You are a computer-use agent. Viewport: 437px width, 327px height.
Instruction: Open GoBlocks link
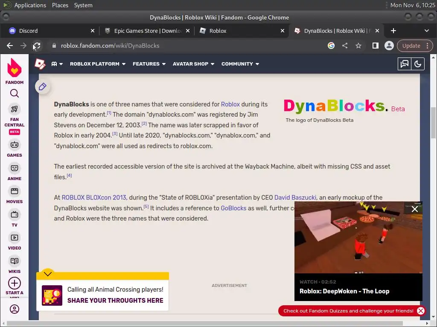[233, 208]
